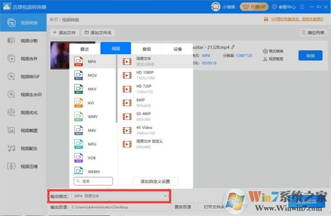Viewport: 331px width, 216px height.
Task: Open the 视频转换 sidebar section
Action: pyautogui.click(x=23, y=23)
